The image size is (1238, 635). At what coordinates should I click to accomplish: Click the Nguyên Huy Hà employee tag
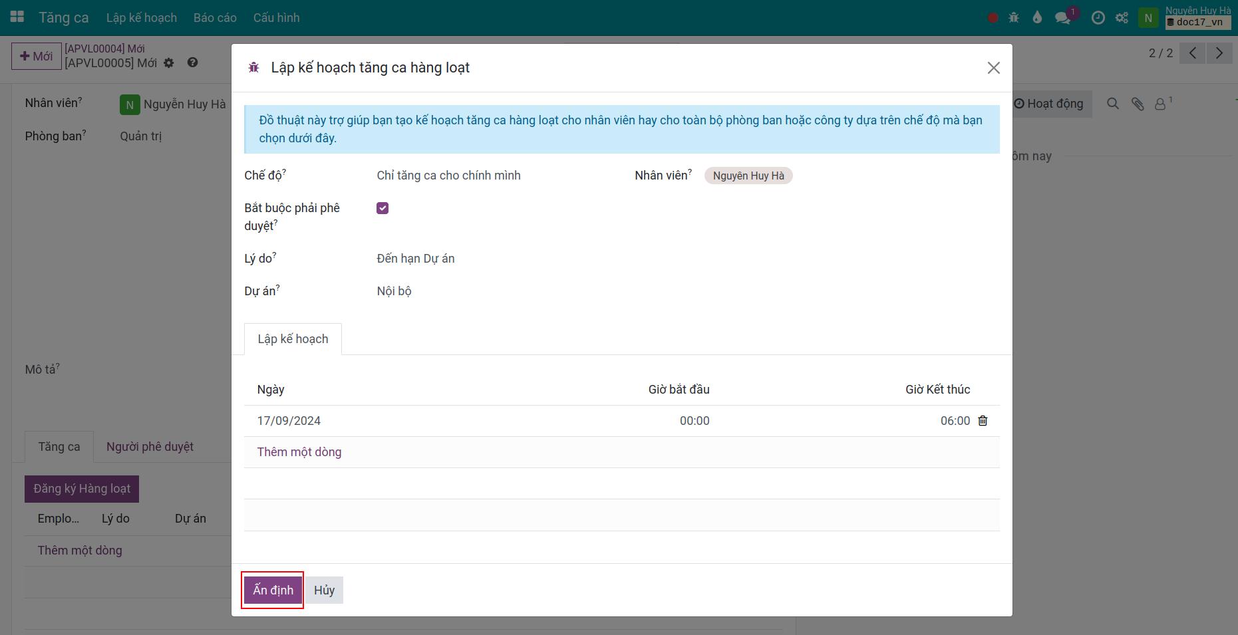pyautogui.click(x=748, y=176)
